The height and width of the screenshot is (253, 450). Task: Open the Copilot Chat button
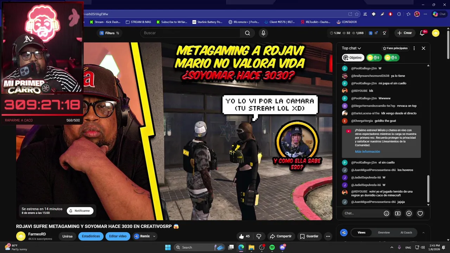[x=439, y=14]
